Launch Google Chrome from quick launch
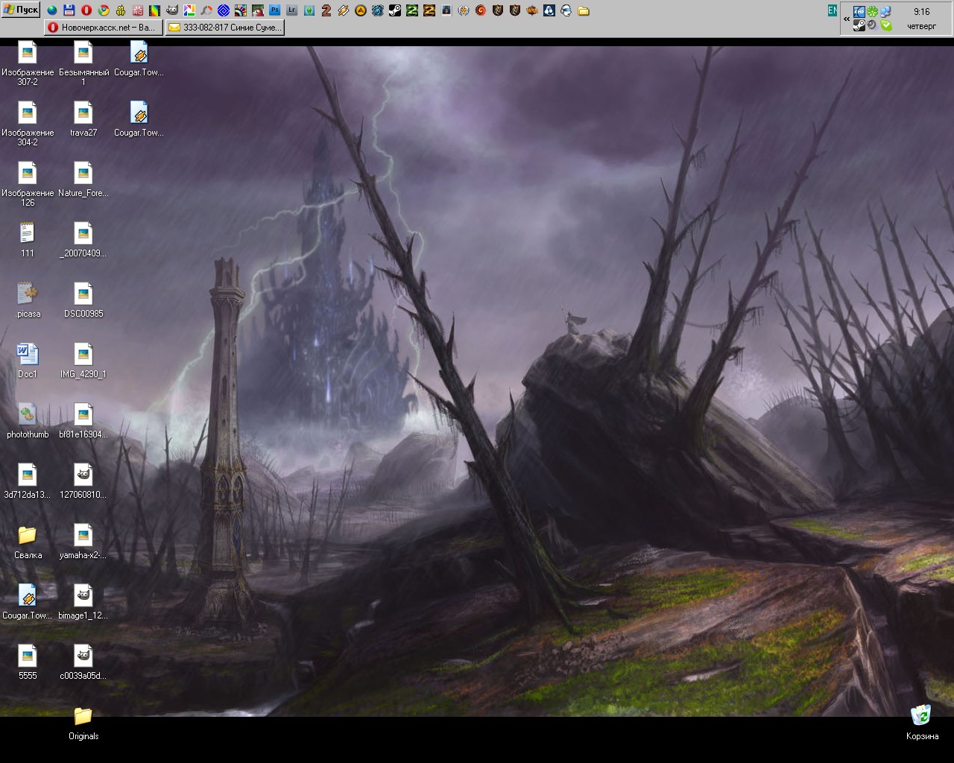954x763 pixels. tap(104, 10)
